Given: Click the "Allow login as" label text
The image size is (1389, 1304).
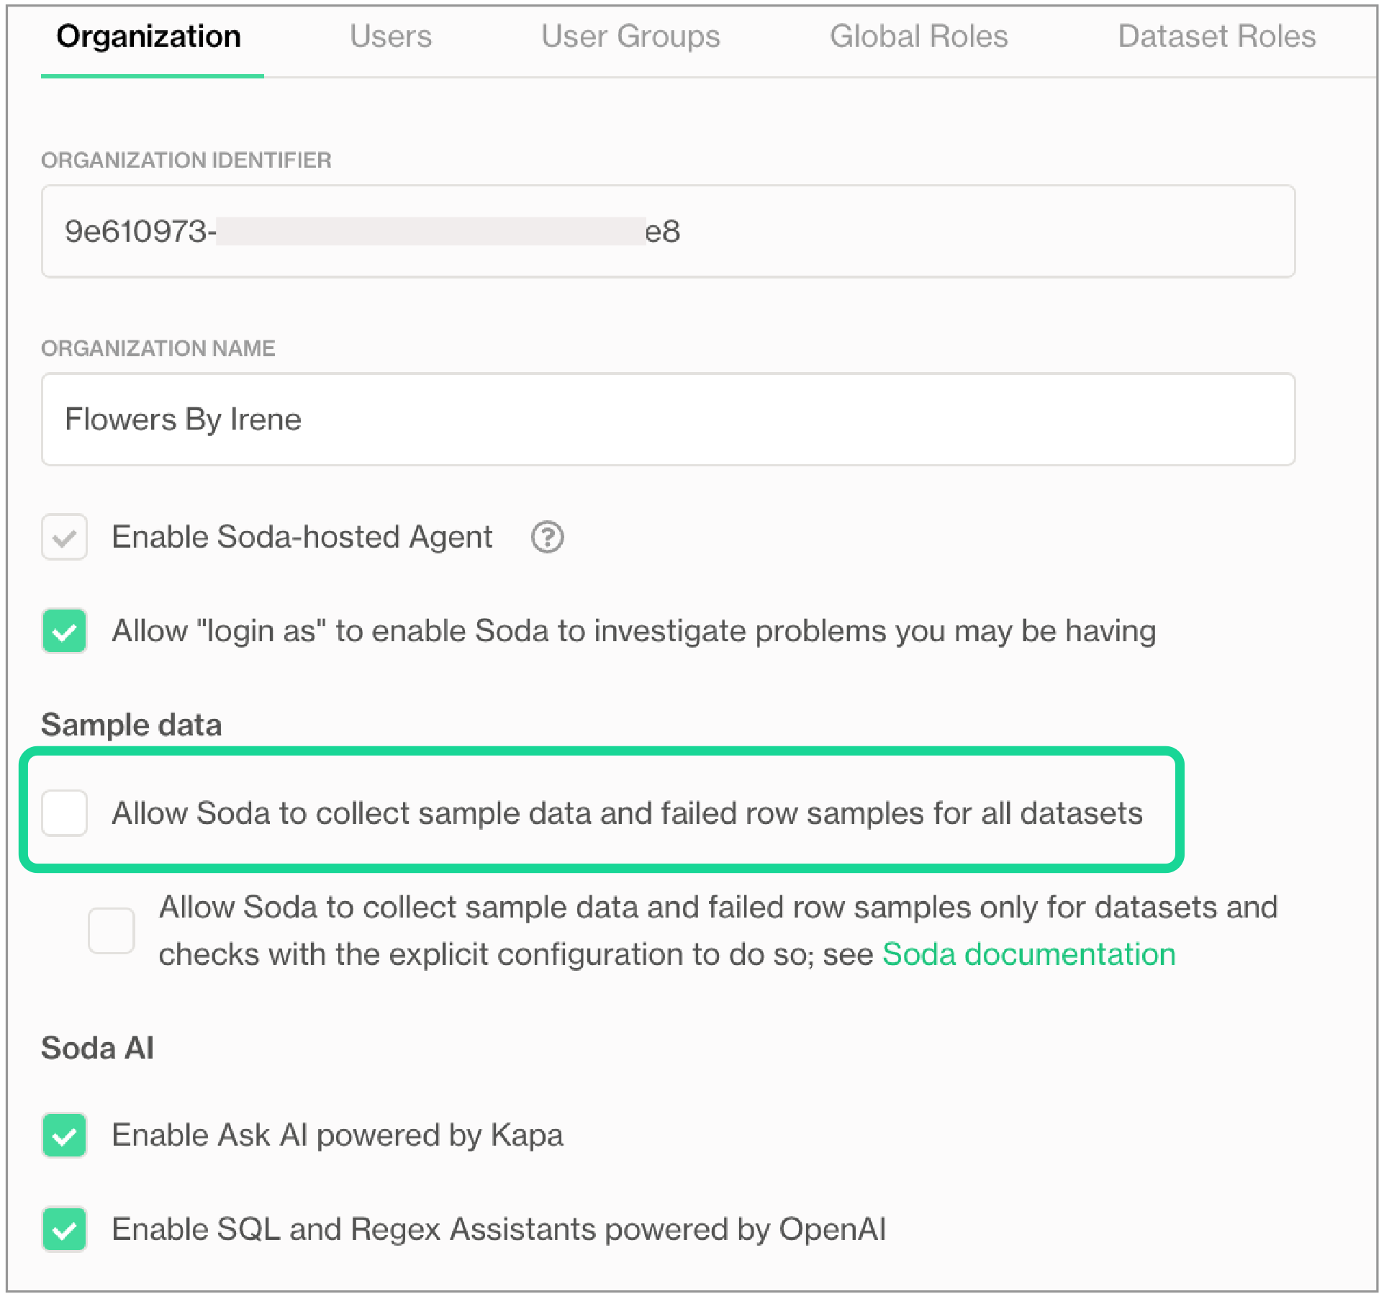Looking at the screenshot, I should click(633, 631).
